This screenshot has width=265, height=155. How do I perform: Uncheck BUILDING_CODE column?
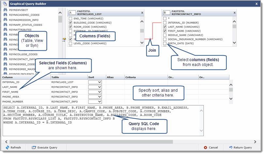(x=70, y=22)
